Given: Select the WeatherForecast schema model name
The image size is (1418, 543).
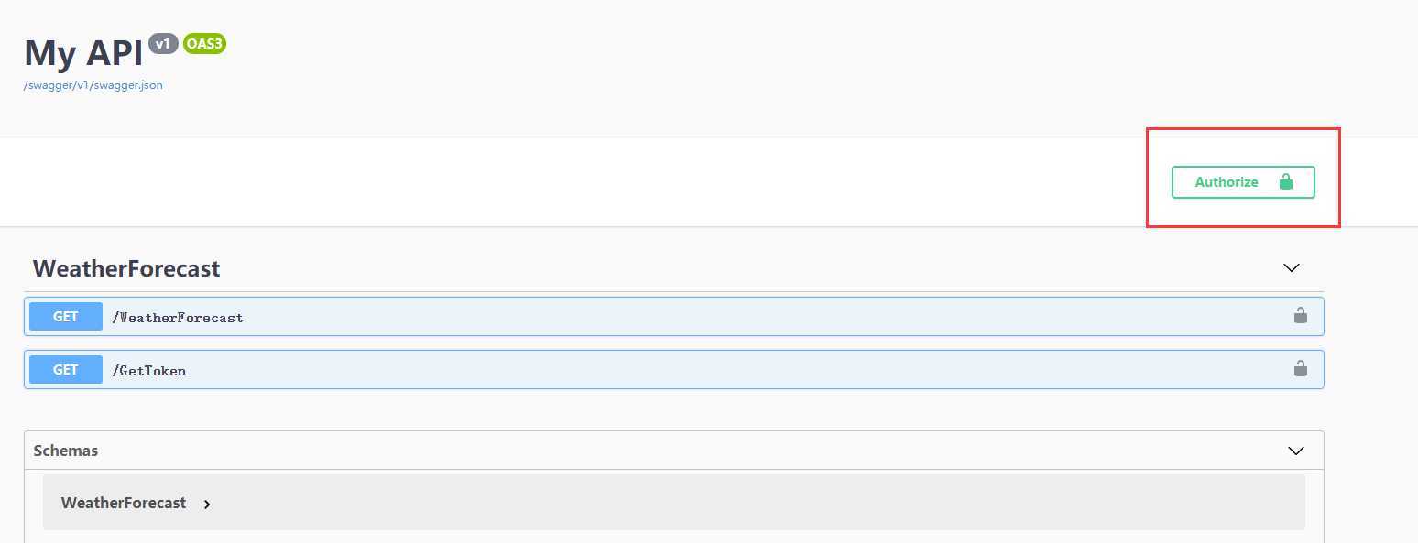Looking at the screenshot, I should click(124, 503).
